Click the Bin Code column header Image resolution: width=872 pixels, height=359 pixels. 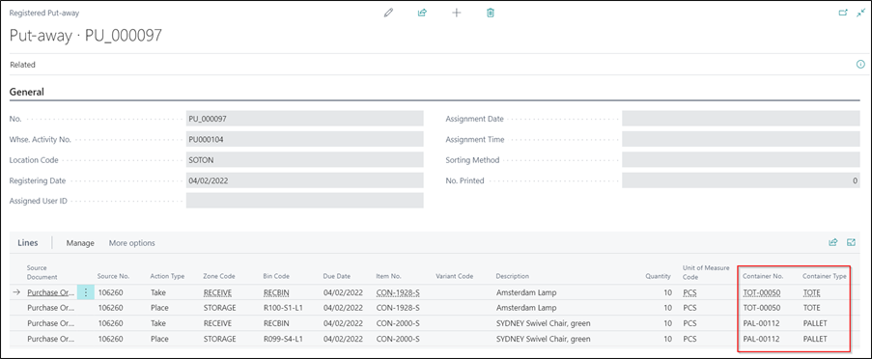[x=276, y=276]
